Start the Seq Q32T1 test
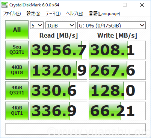 click(17, 50)
